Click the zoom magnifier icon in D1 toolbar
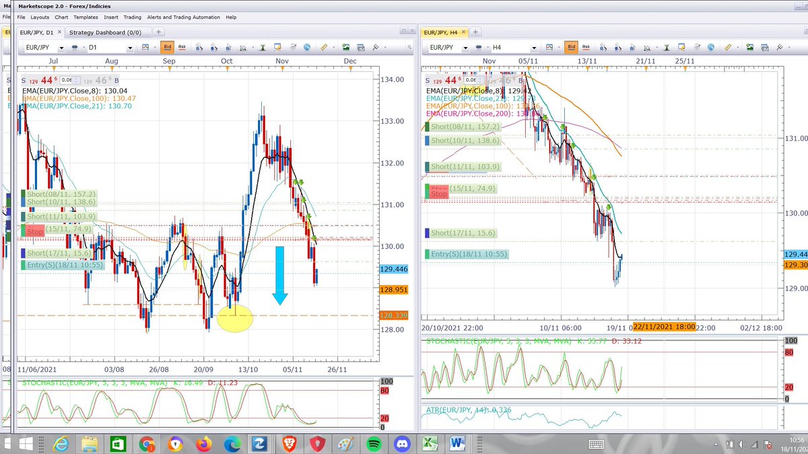 (x=243, y=47)
